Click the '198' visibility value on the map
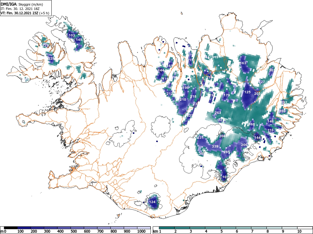Image resolution: width=313 pixels, height=234 pixels. pyautogui.click(x=186, y=88)
